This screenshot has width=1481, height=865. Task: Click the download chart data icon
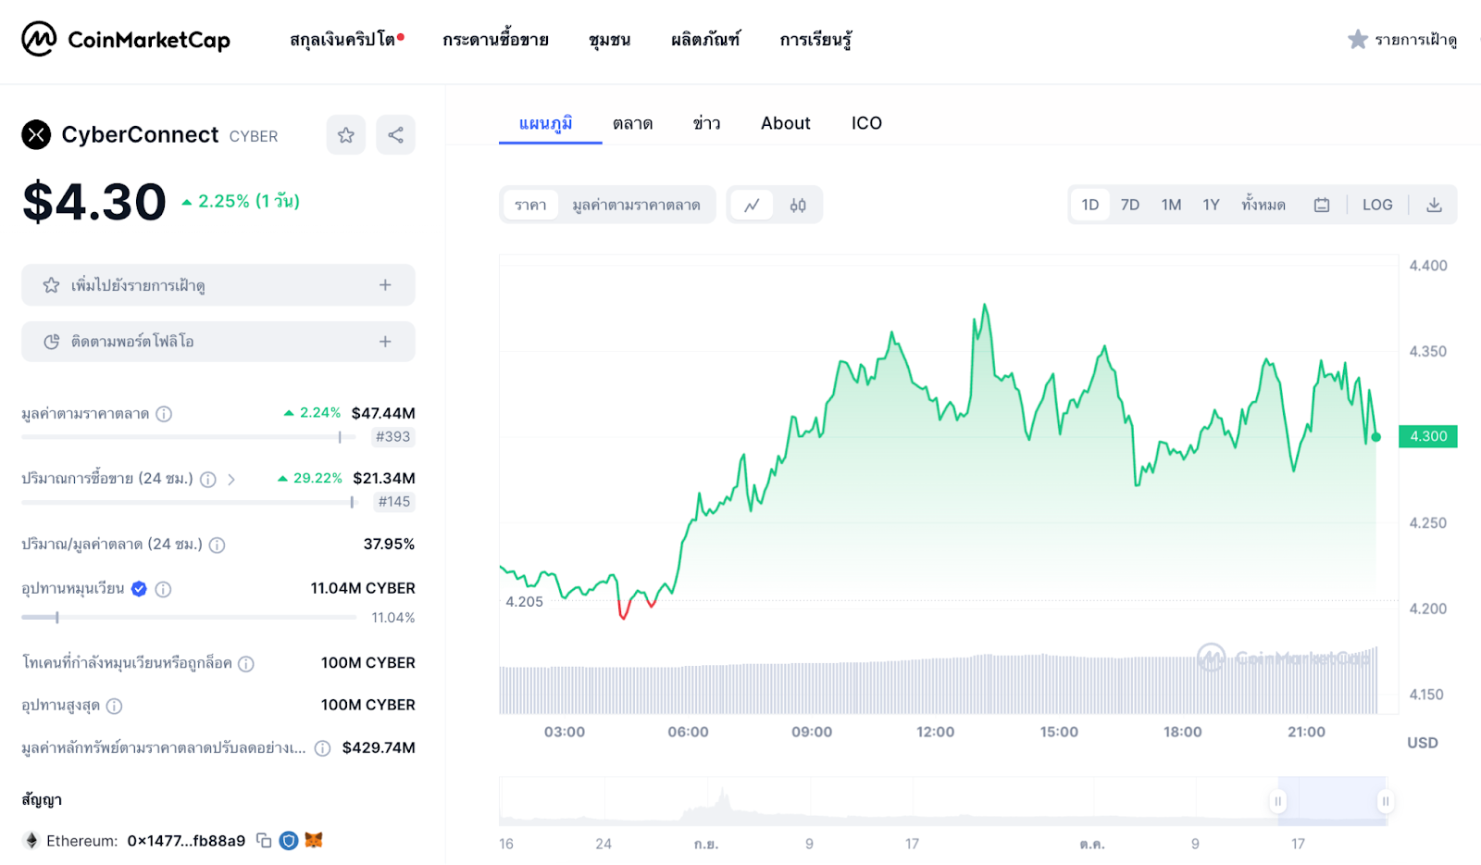pos(1434,205)
